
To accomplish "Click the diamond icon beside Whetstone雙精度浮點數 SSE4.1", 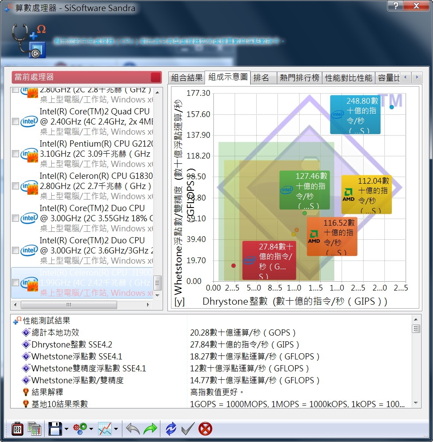I will (26, 368).
